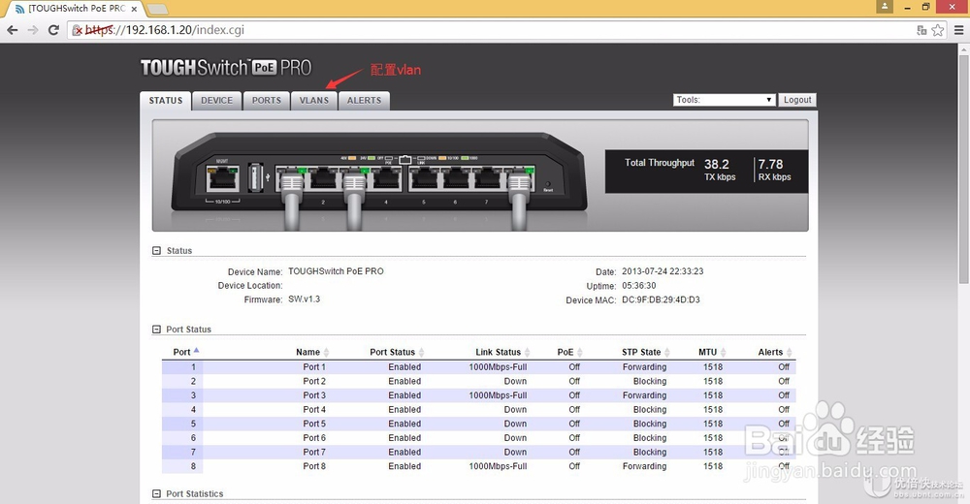This screenshot has height=504, width=970.
Task: Click the page vertical scrollbar thumb
Action: 963,170
